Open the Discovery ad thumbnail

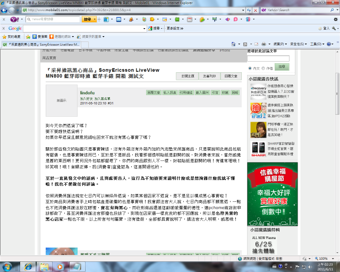point(258,91)
